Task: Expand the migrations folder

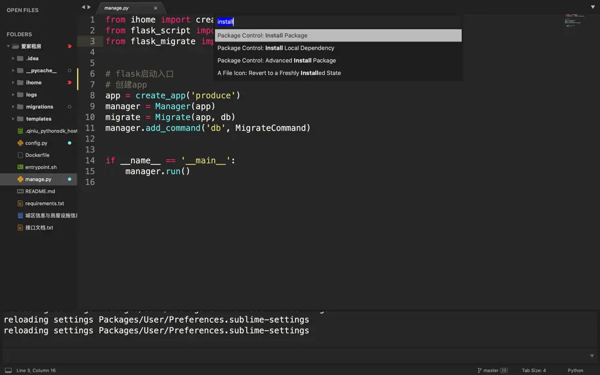Action: pyautogui.click(x=13, y=107)
